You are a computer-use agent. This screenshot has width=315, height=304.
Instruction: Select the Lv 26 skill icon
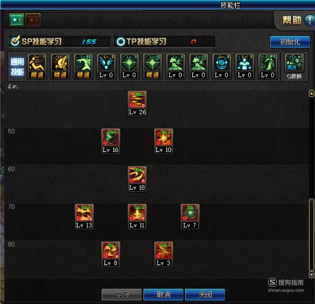point(137,100)
